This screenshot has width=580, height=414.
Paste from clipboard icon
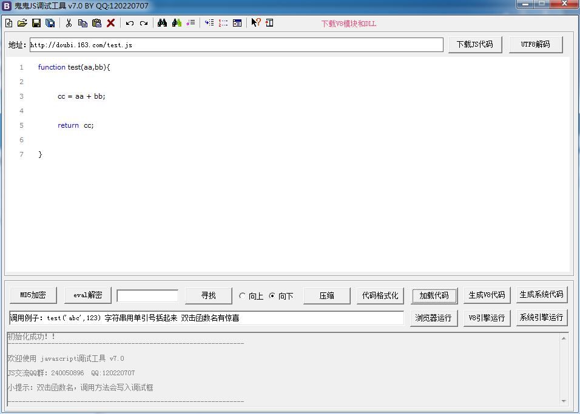click(96, 23)
